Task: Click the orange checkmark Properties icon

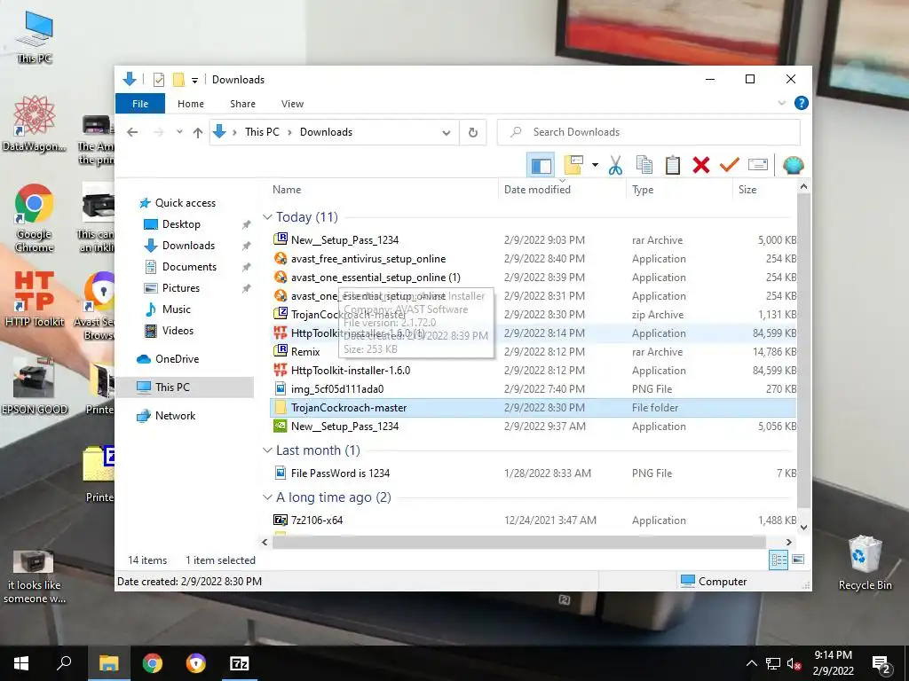Action: [x=730, y=166]
